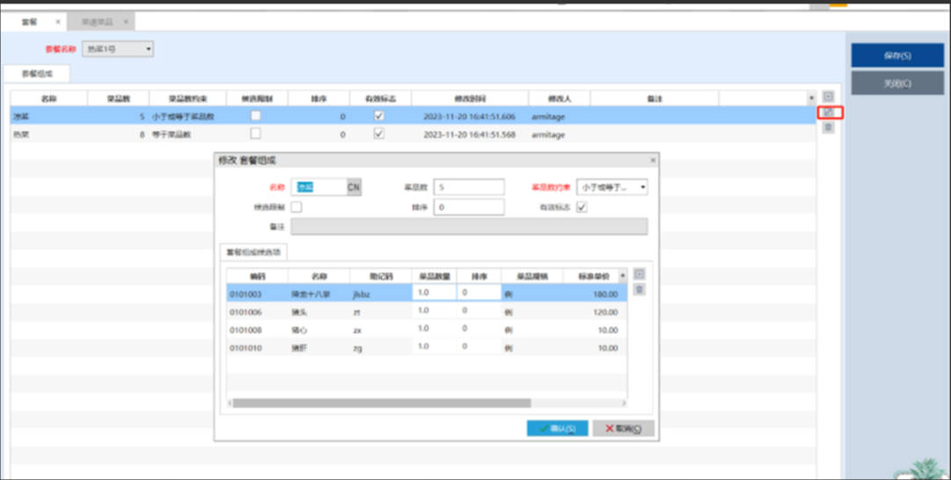Click the red-highlighted edit row icon
The image size is (951, 480).
[830, 113]
